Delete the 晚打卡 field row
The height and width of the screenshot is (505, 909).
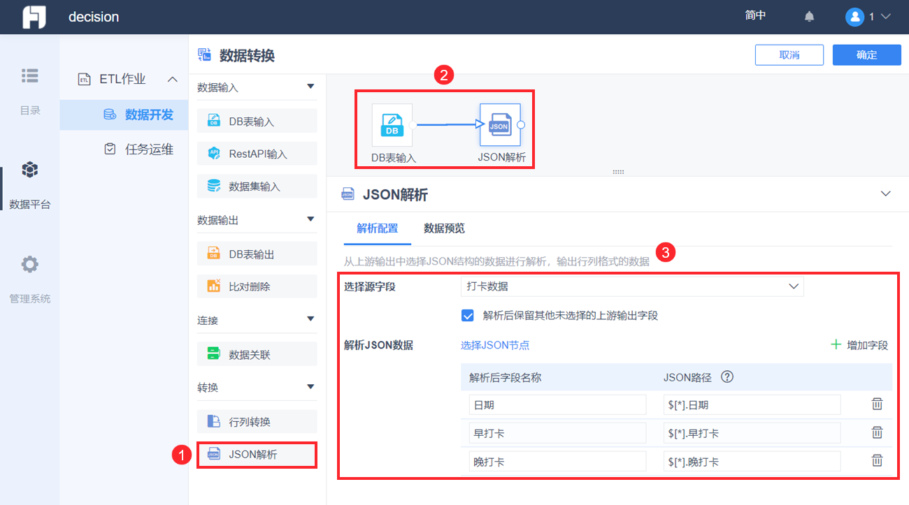[877, 460]
